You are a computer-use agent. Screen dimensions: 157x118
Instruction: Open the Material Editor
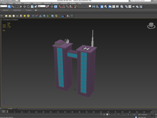tap(122, 7)
